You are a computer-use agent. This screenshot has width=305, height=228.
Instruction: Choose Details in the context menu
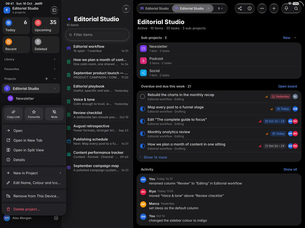pyautogui.click(x=34, y=160)
